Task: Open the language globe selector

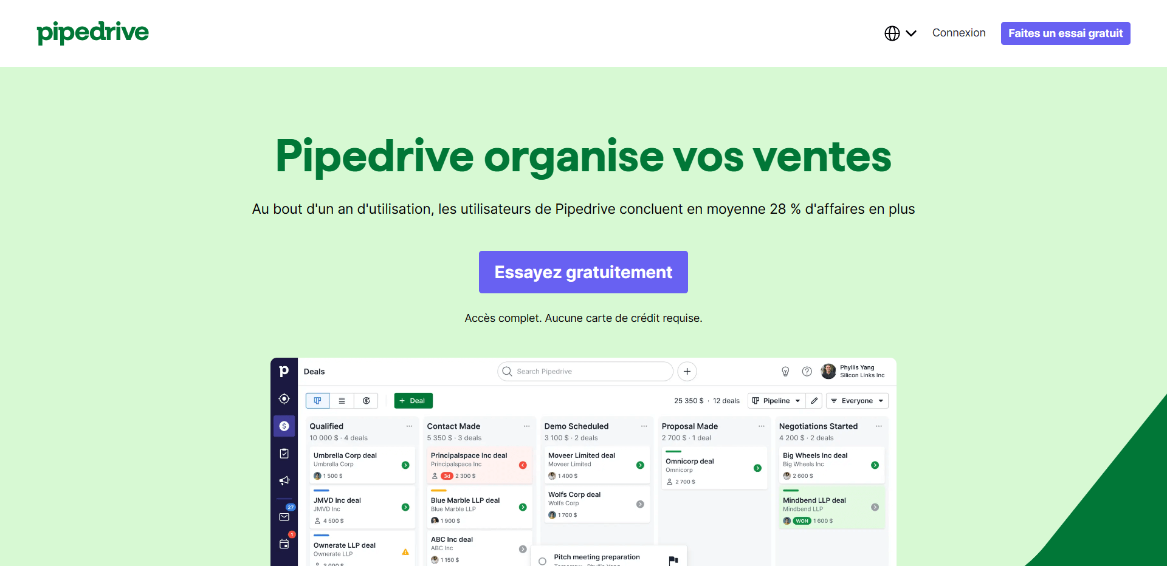Action: coord(900,33)
